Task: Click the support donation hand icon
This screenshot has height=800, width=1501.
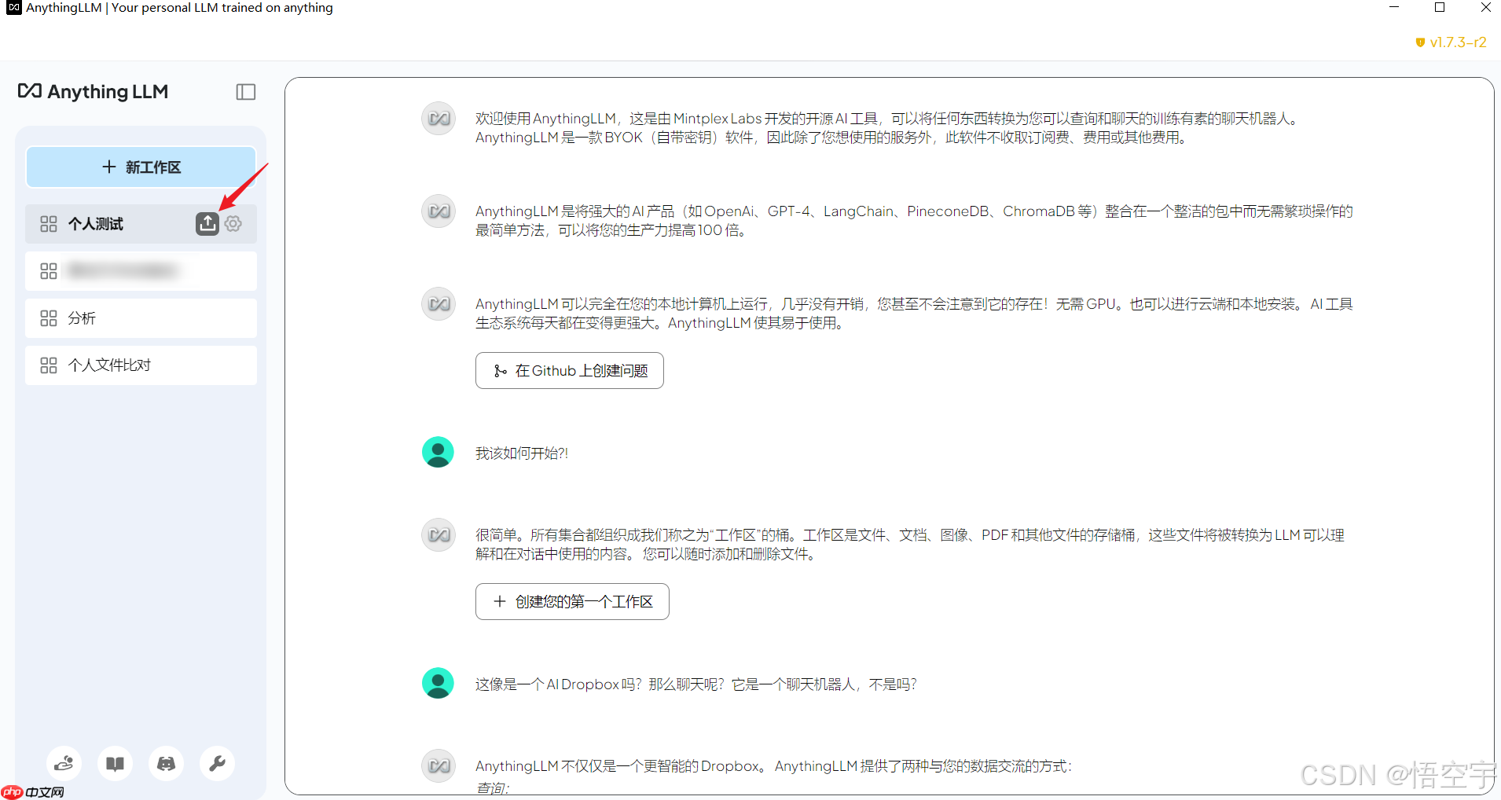Action: click(64, 763)
